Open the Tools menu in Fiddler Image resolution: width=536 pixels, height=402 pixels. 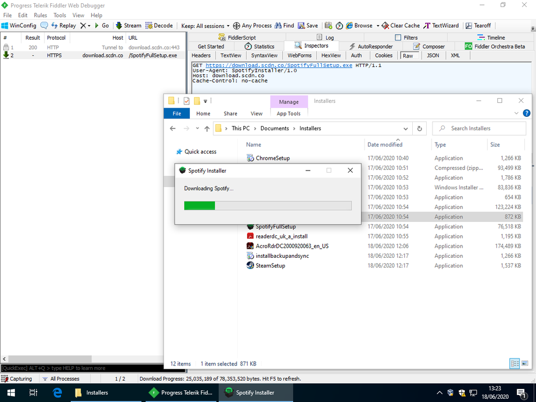59,15
